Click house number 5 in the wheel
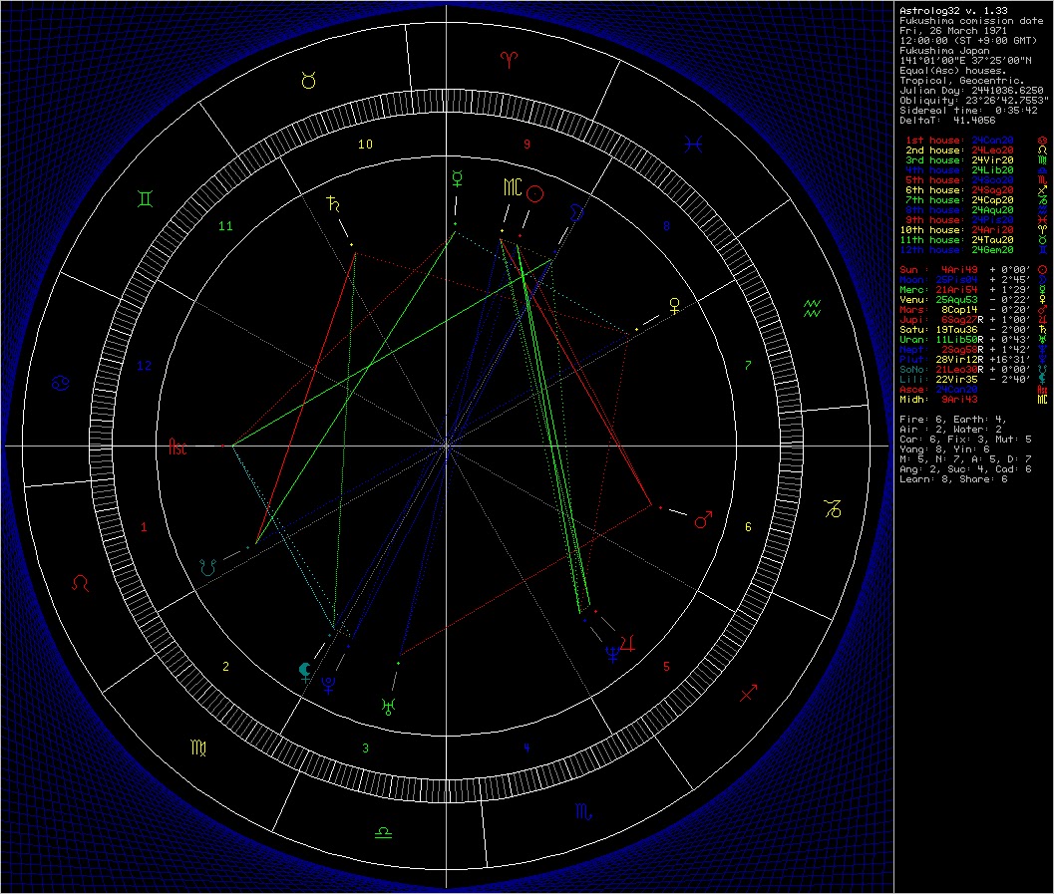1054x894 pixels. [x=667, y=667]
